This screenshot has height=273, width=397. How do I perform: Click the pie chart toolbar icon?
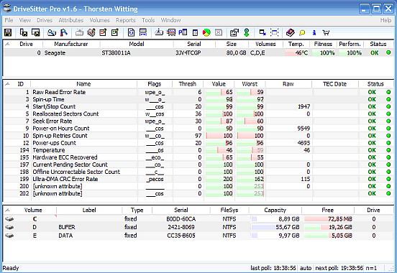click(206, 32)
